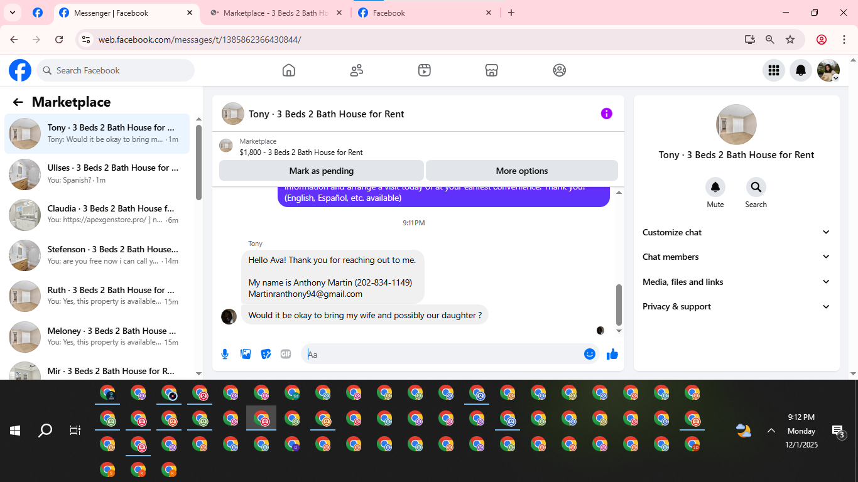This screenshot has width=858, height=482.
Task: Go back to the previous page in Chrome
Action: [x=14, y=40]
